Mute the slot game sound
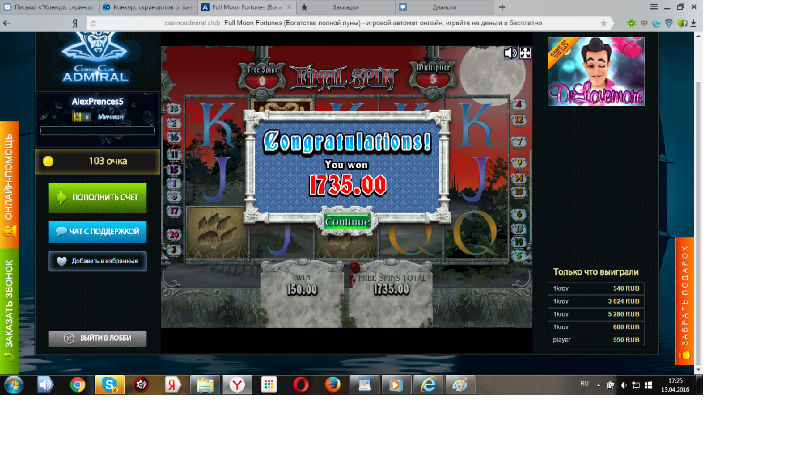Screen dimensions: 800x450 point(510,53)
